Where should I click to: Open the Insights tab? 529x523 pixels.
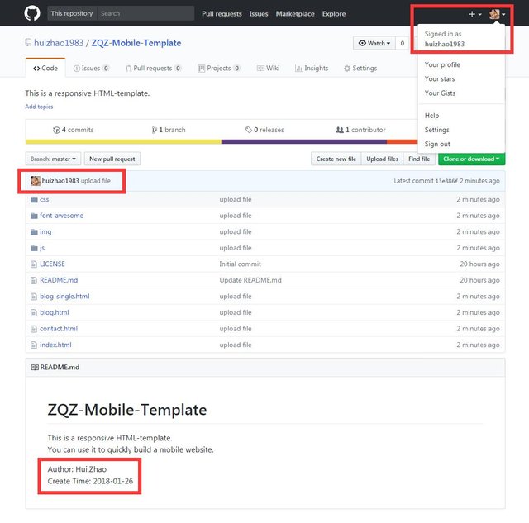tap(312, 68)
